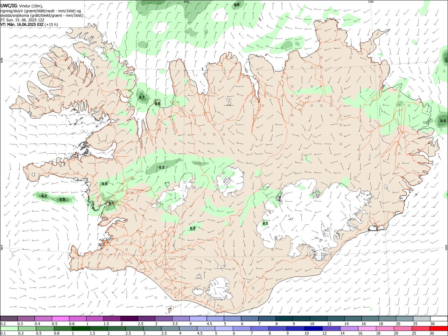Click the 'slydda/snjókoma (grátt/bleikt/grænt' legend line

point(42,15)
